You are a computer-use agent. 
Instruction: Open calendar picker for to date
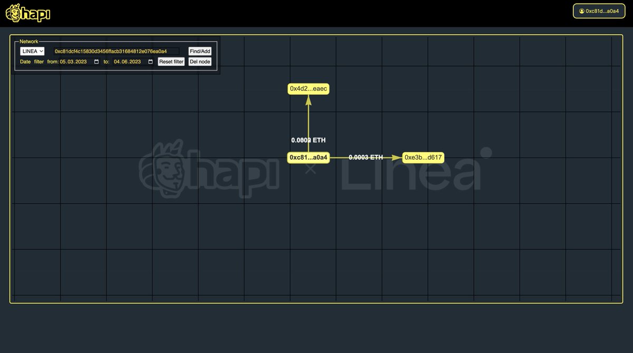point(150,62)
